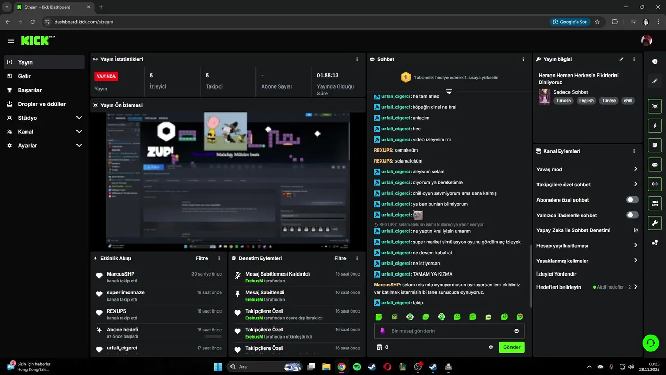This screenshot has width=666, height=375.
Task: Toggle the chat bubble sidebar icon
Action: pyautogui.click(x=655, y=165)
